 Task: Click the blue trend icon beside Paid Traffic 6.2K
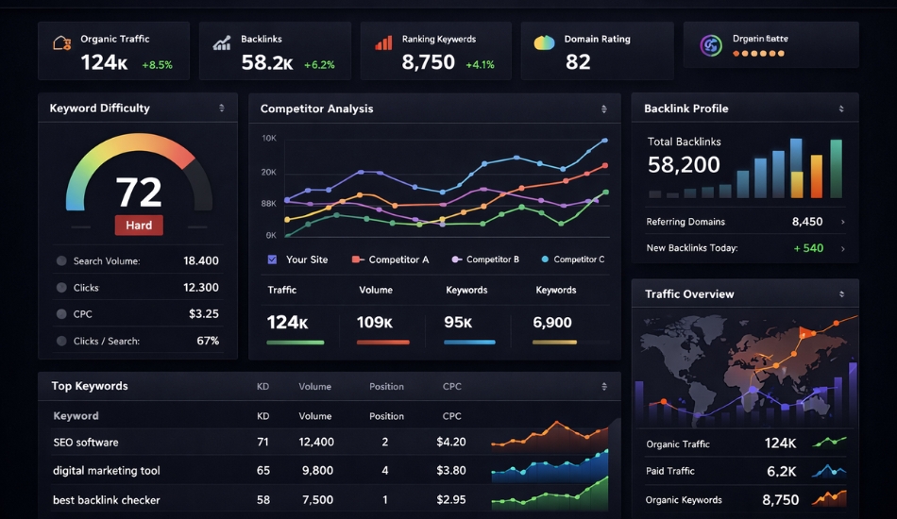pos(829,471)
